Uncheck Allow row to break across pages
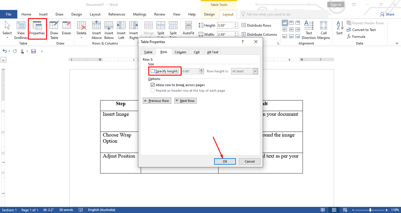The width and height of the screenshot is (401, 213). (x=153, y=85)
